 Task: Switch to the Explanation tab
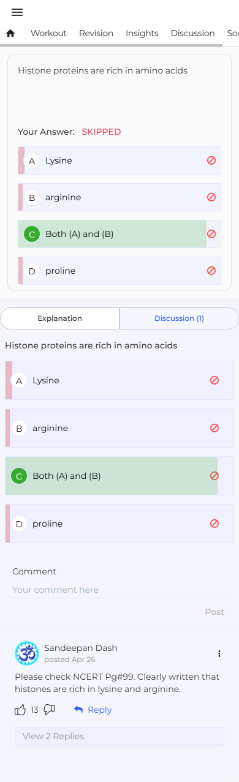pyautogui.click(x=60, y=318)
